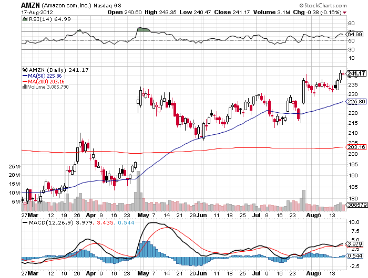Click the High 243.35 value in header
368x278 pixels.
click(x=160, y=12)
